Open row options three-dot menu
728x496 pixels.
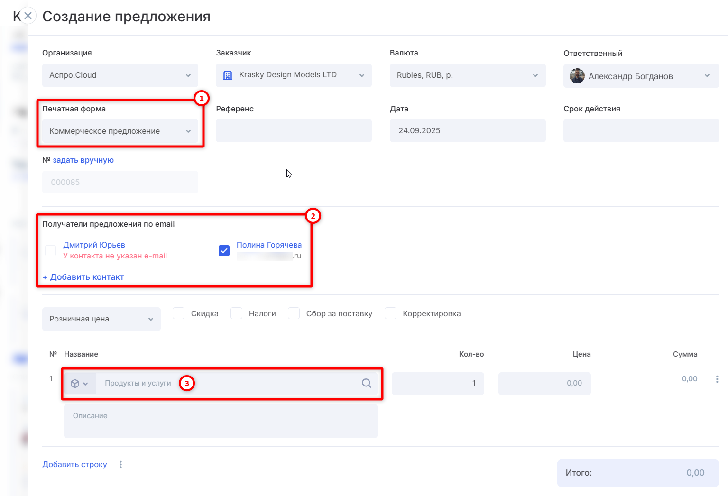pyautogui.click(x=717, y=379)
